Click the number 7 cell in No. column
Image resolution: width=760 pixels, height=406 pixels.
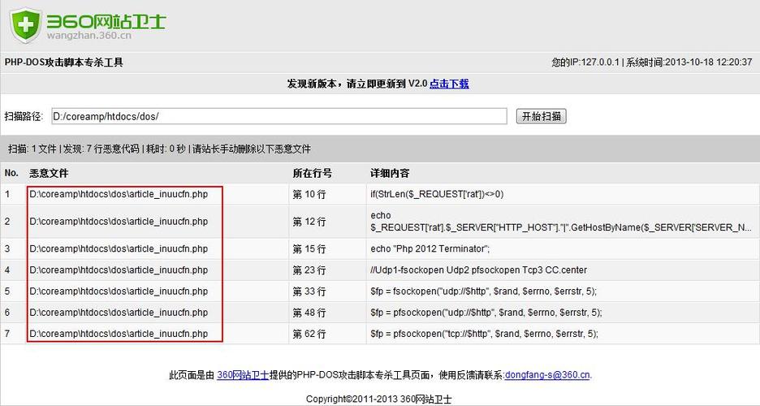pyautogui.click(x=7, y=334)
